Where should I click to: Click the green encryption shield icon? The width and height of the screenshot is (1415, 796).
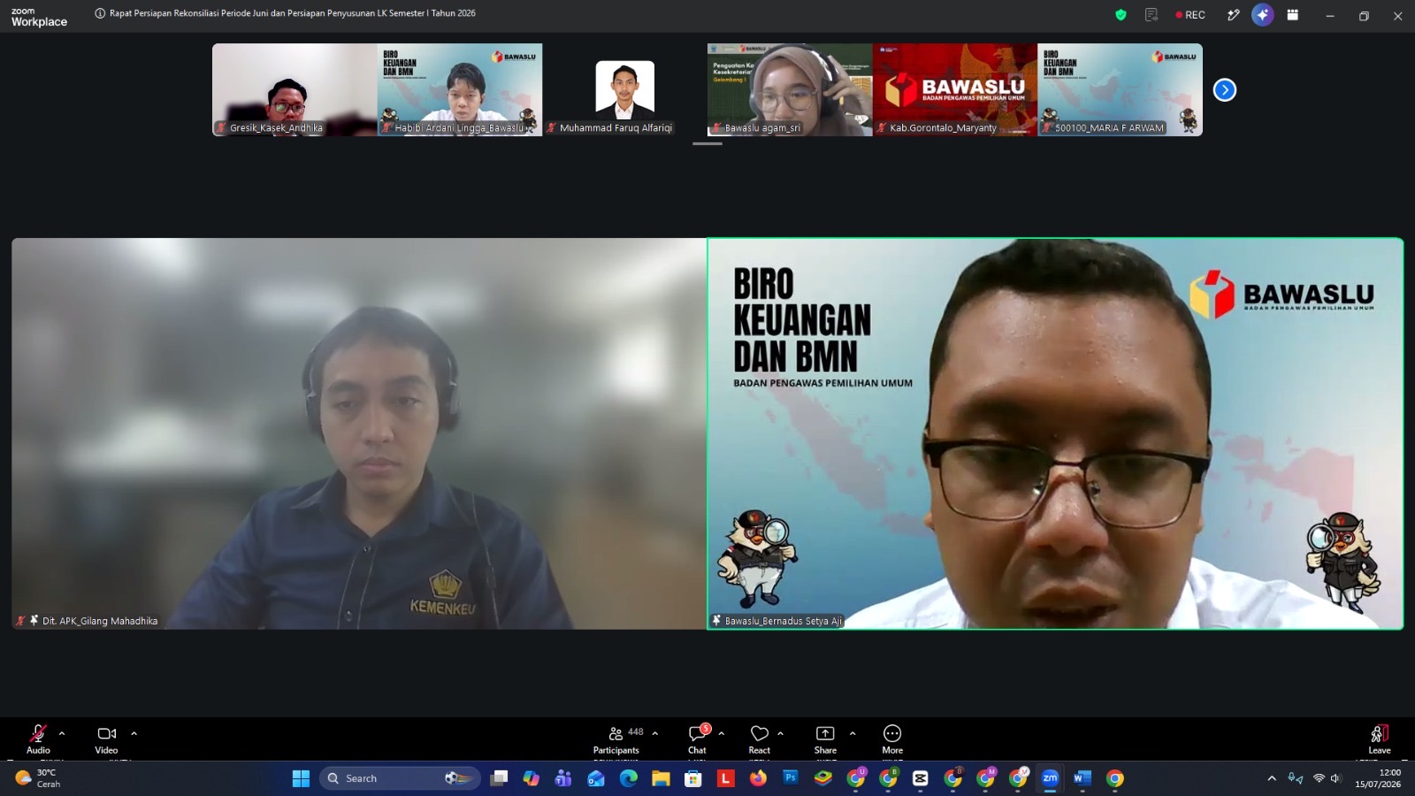click(1121, 15)
